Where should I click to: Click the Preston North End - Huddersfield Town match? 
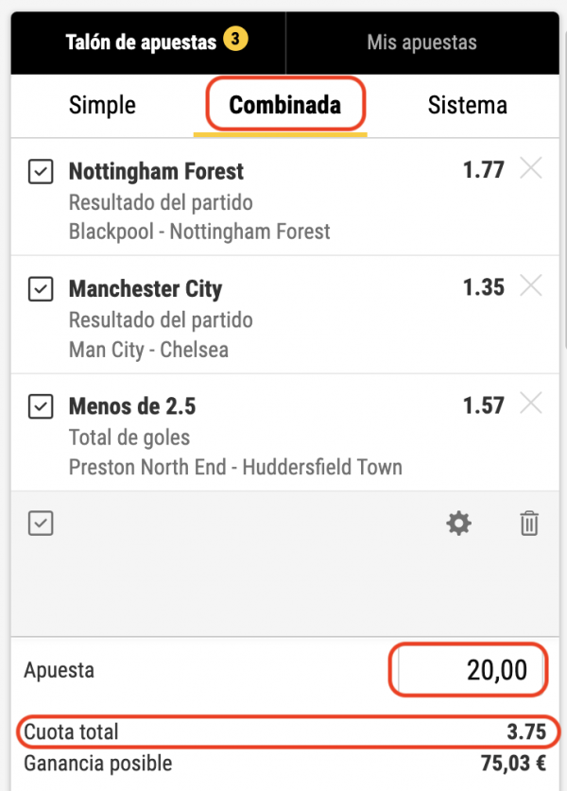[x=235, y=467]
